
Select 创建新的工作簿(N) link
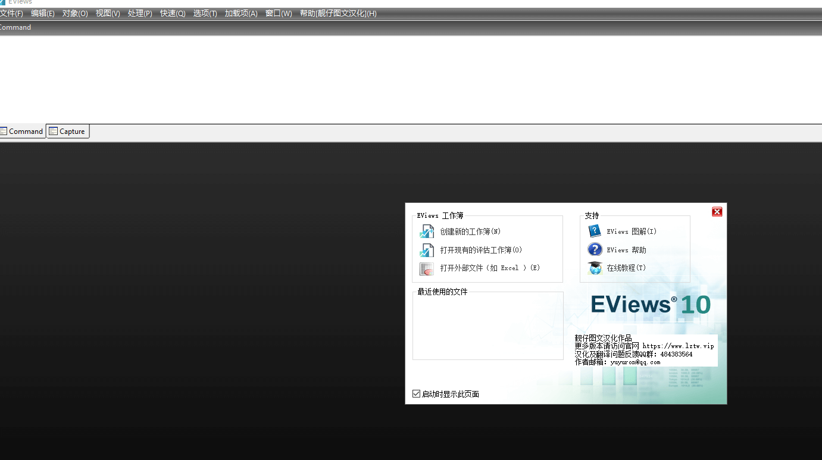coord(470,231)
